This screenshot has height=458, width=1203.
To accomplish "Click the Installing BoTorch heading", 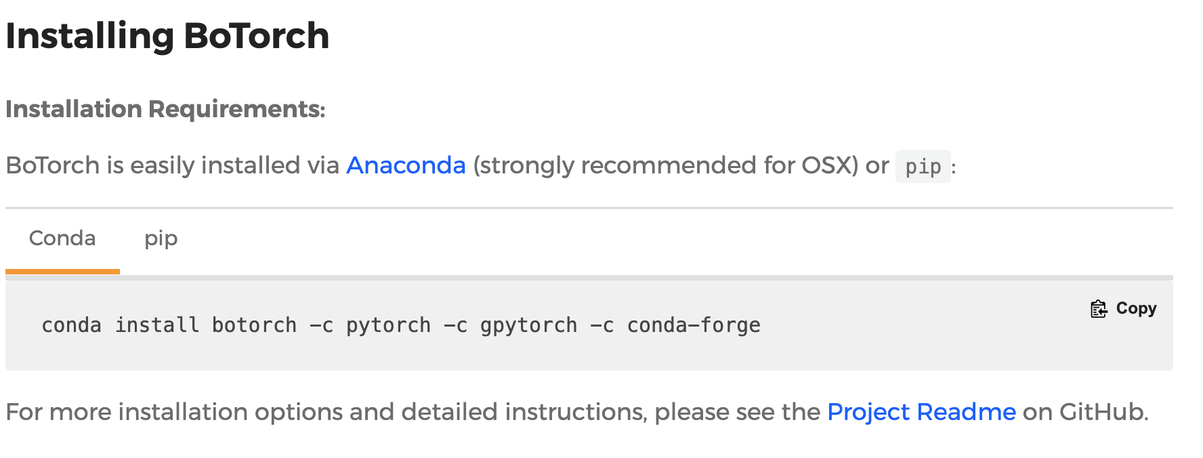I will point(167,36).
